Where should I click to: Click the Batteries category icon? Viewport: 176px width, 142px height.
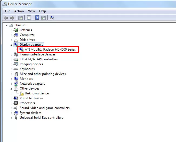pos(16,30)
